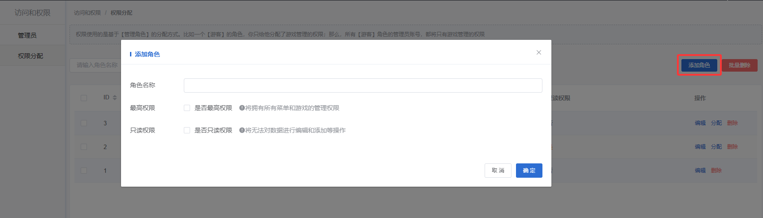The image size is (763, 218).
Task: Click the 角色名称 input field
Action: (363, 85)
